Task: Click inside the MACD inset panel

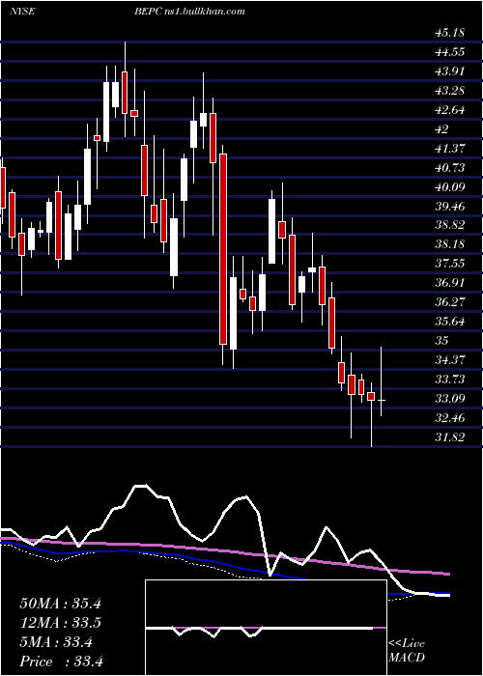Action: click(x=266, y=628)
